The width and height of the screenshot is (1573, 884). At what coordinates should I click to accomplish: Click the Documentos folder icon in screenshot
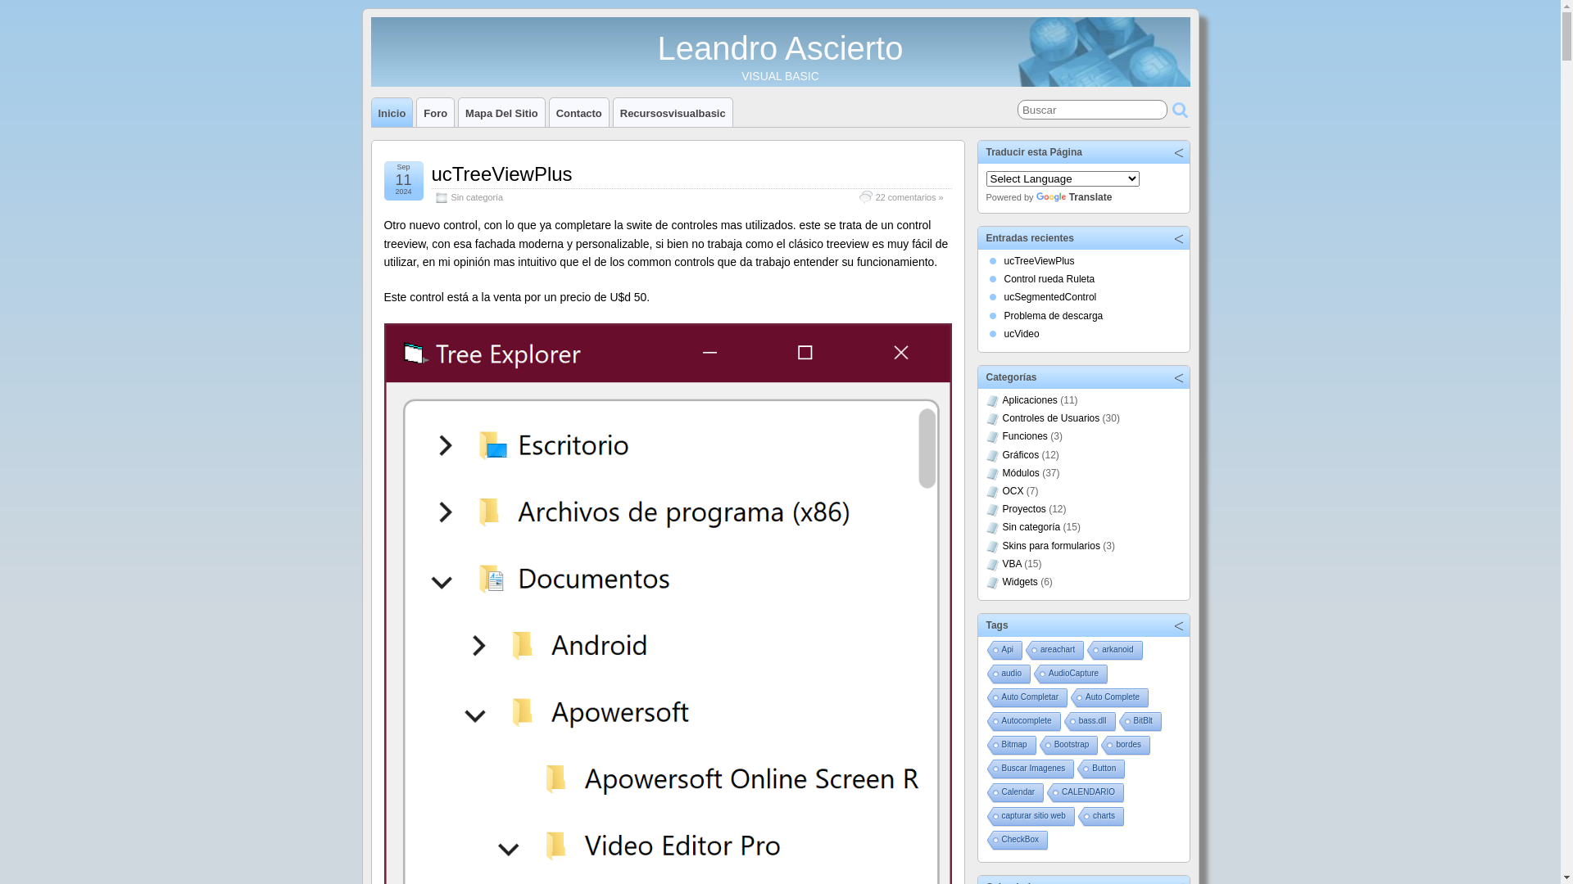coord(492,579)
